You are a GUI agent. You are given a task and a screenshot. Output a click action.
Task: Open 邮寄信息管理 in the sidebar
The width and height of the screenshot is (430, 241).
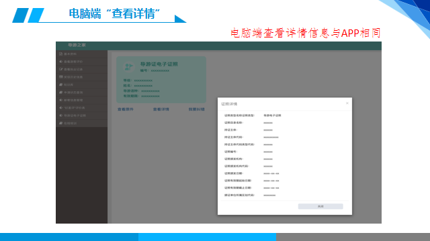click(81, 100)
